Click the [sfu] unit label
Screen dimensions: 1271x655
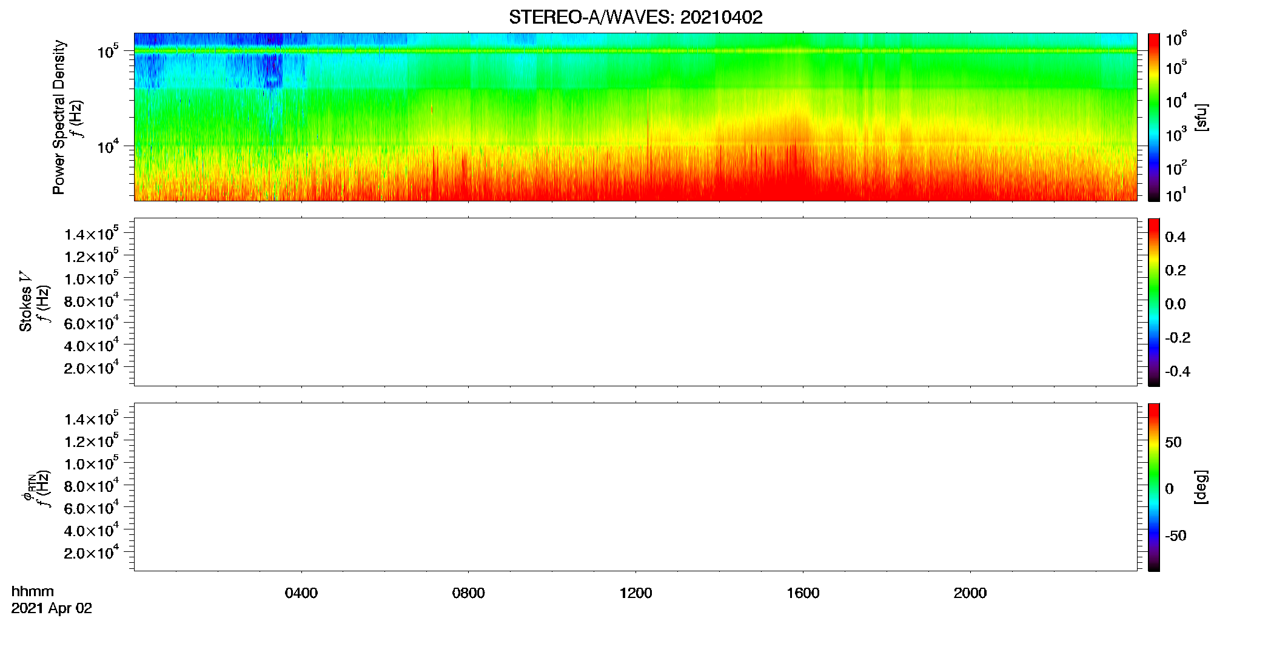click(x=1201, y=117)
